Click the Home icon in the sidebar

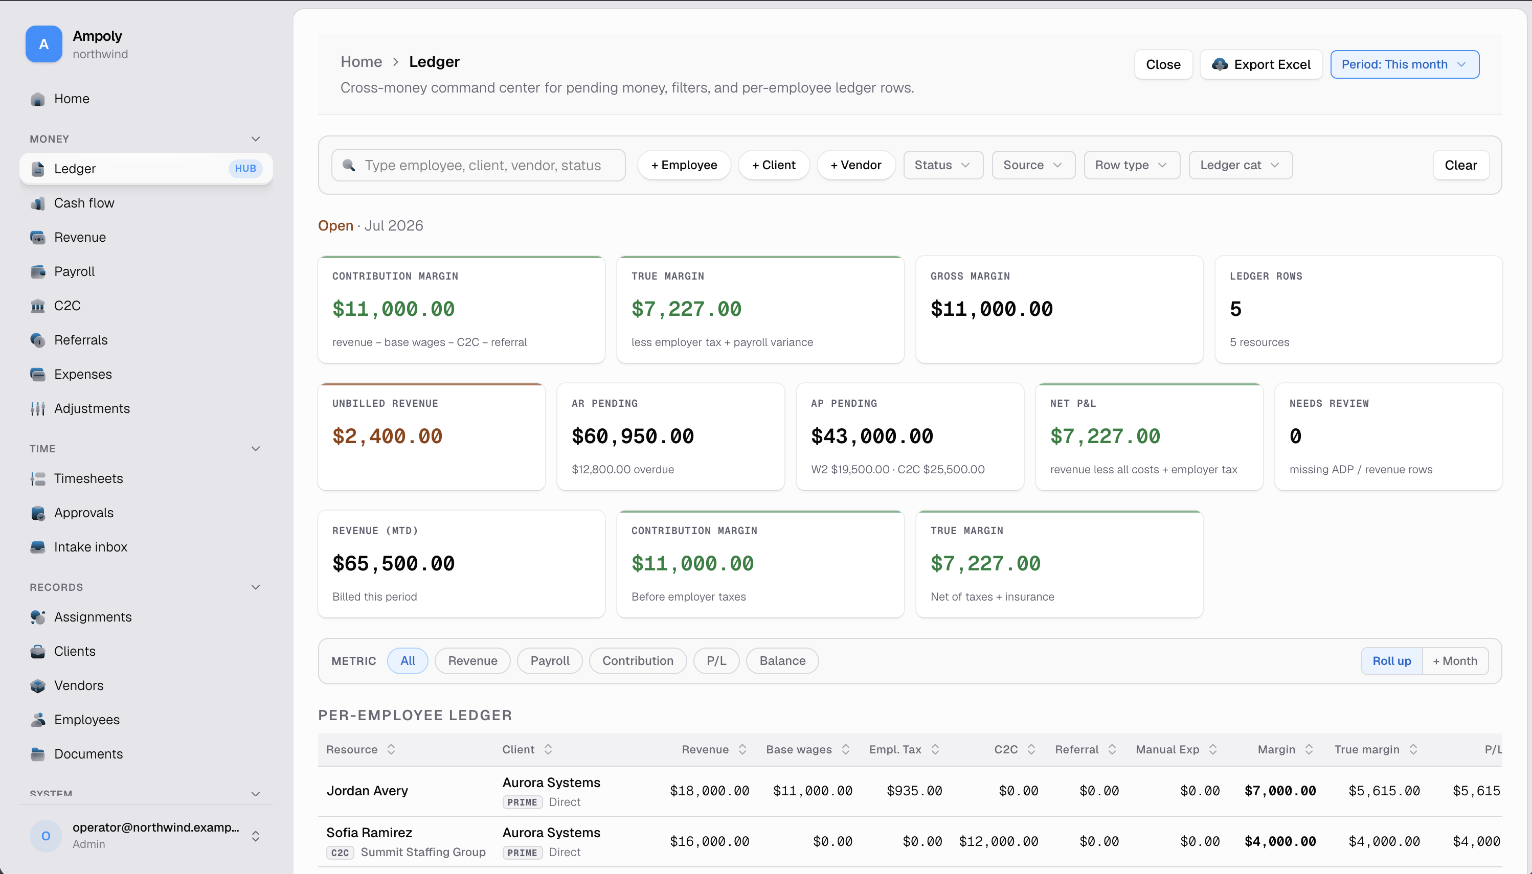pyautogui.click(x=38, y=99)
